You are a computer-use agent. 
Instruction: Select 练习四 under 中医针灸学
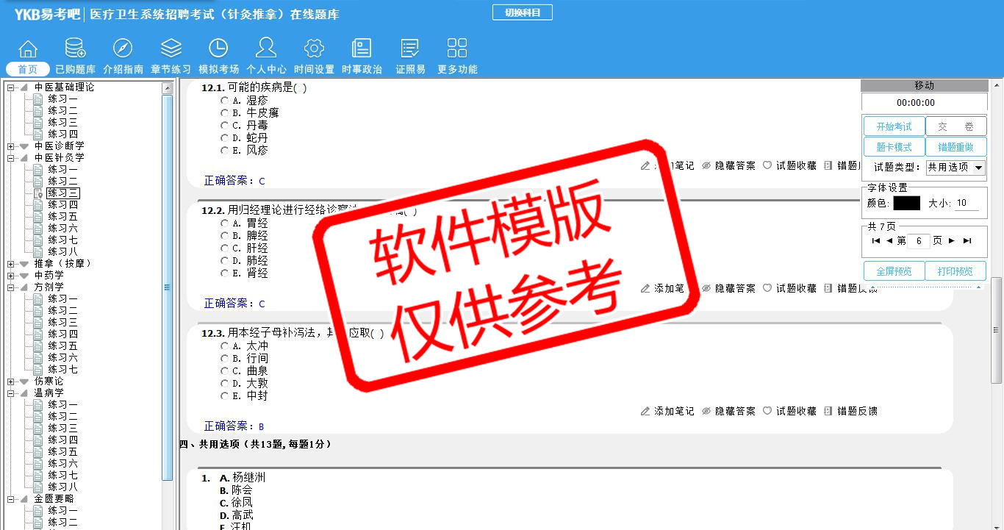click(63, 205)
